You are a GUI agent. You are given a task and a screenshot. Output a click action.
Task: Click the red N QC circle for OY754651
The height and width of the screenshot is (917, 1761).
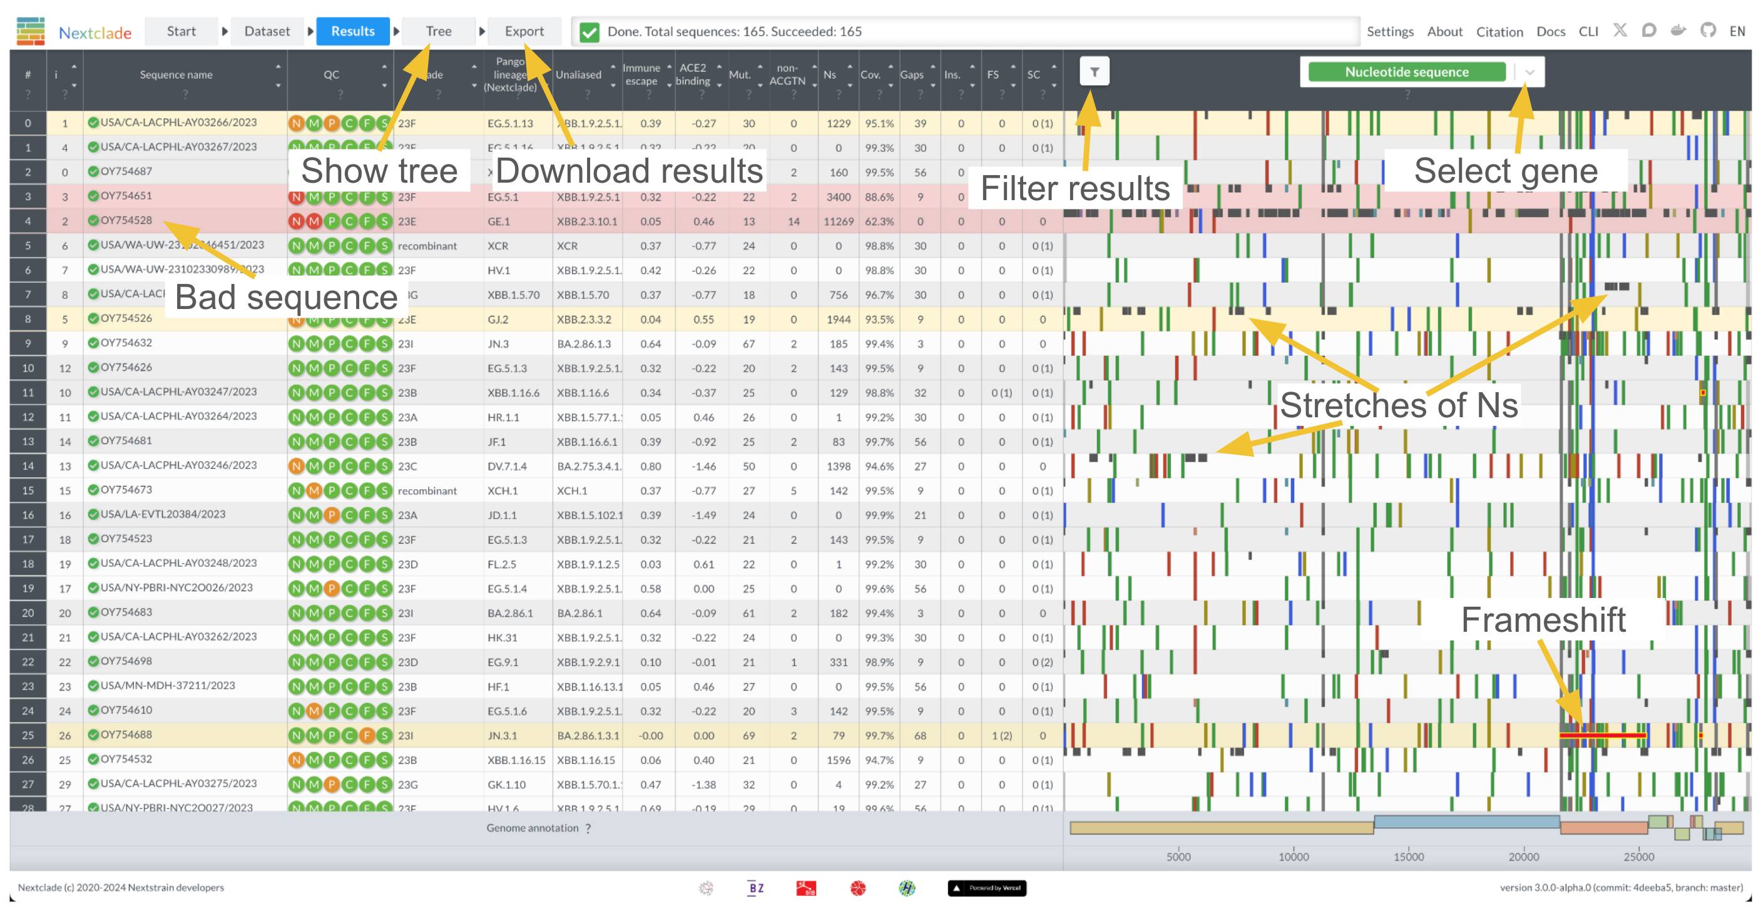click(x=296, y=198)
